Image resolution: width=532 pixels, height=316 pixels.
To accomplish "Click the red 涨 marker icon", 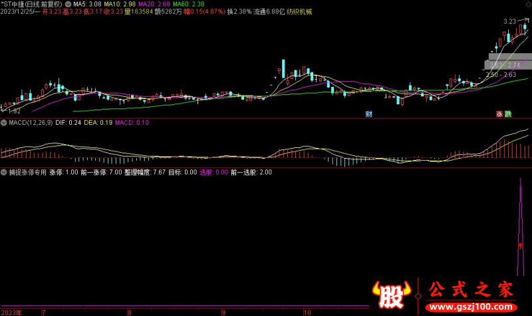I will [x=499, y=114].
